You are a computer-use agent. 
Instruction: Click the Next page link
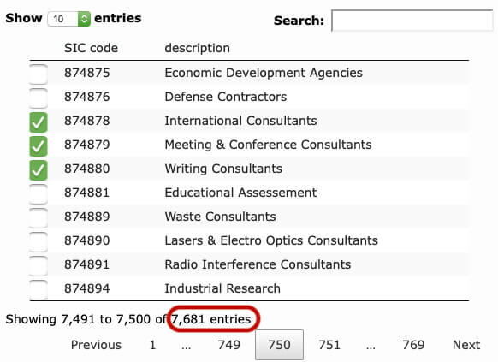(x=466, y=345)
